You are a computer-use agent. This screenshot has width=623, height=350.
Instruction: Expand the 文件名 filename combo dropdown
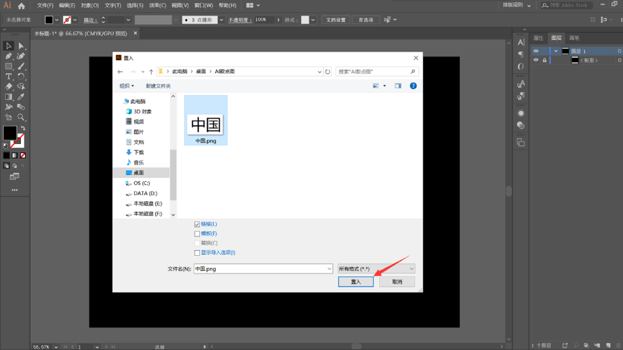tap(329, 269)
